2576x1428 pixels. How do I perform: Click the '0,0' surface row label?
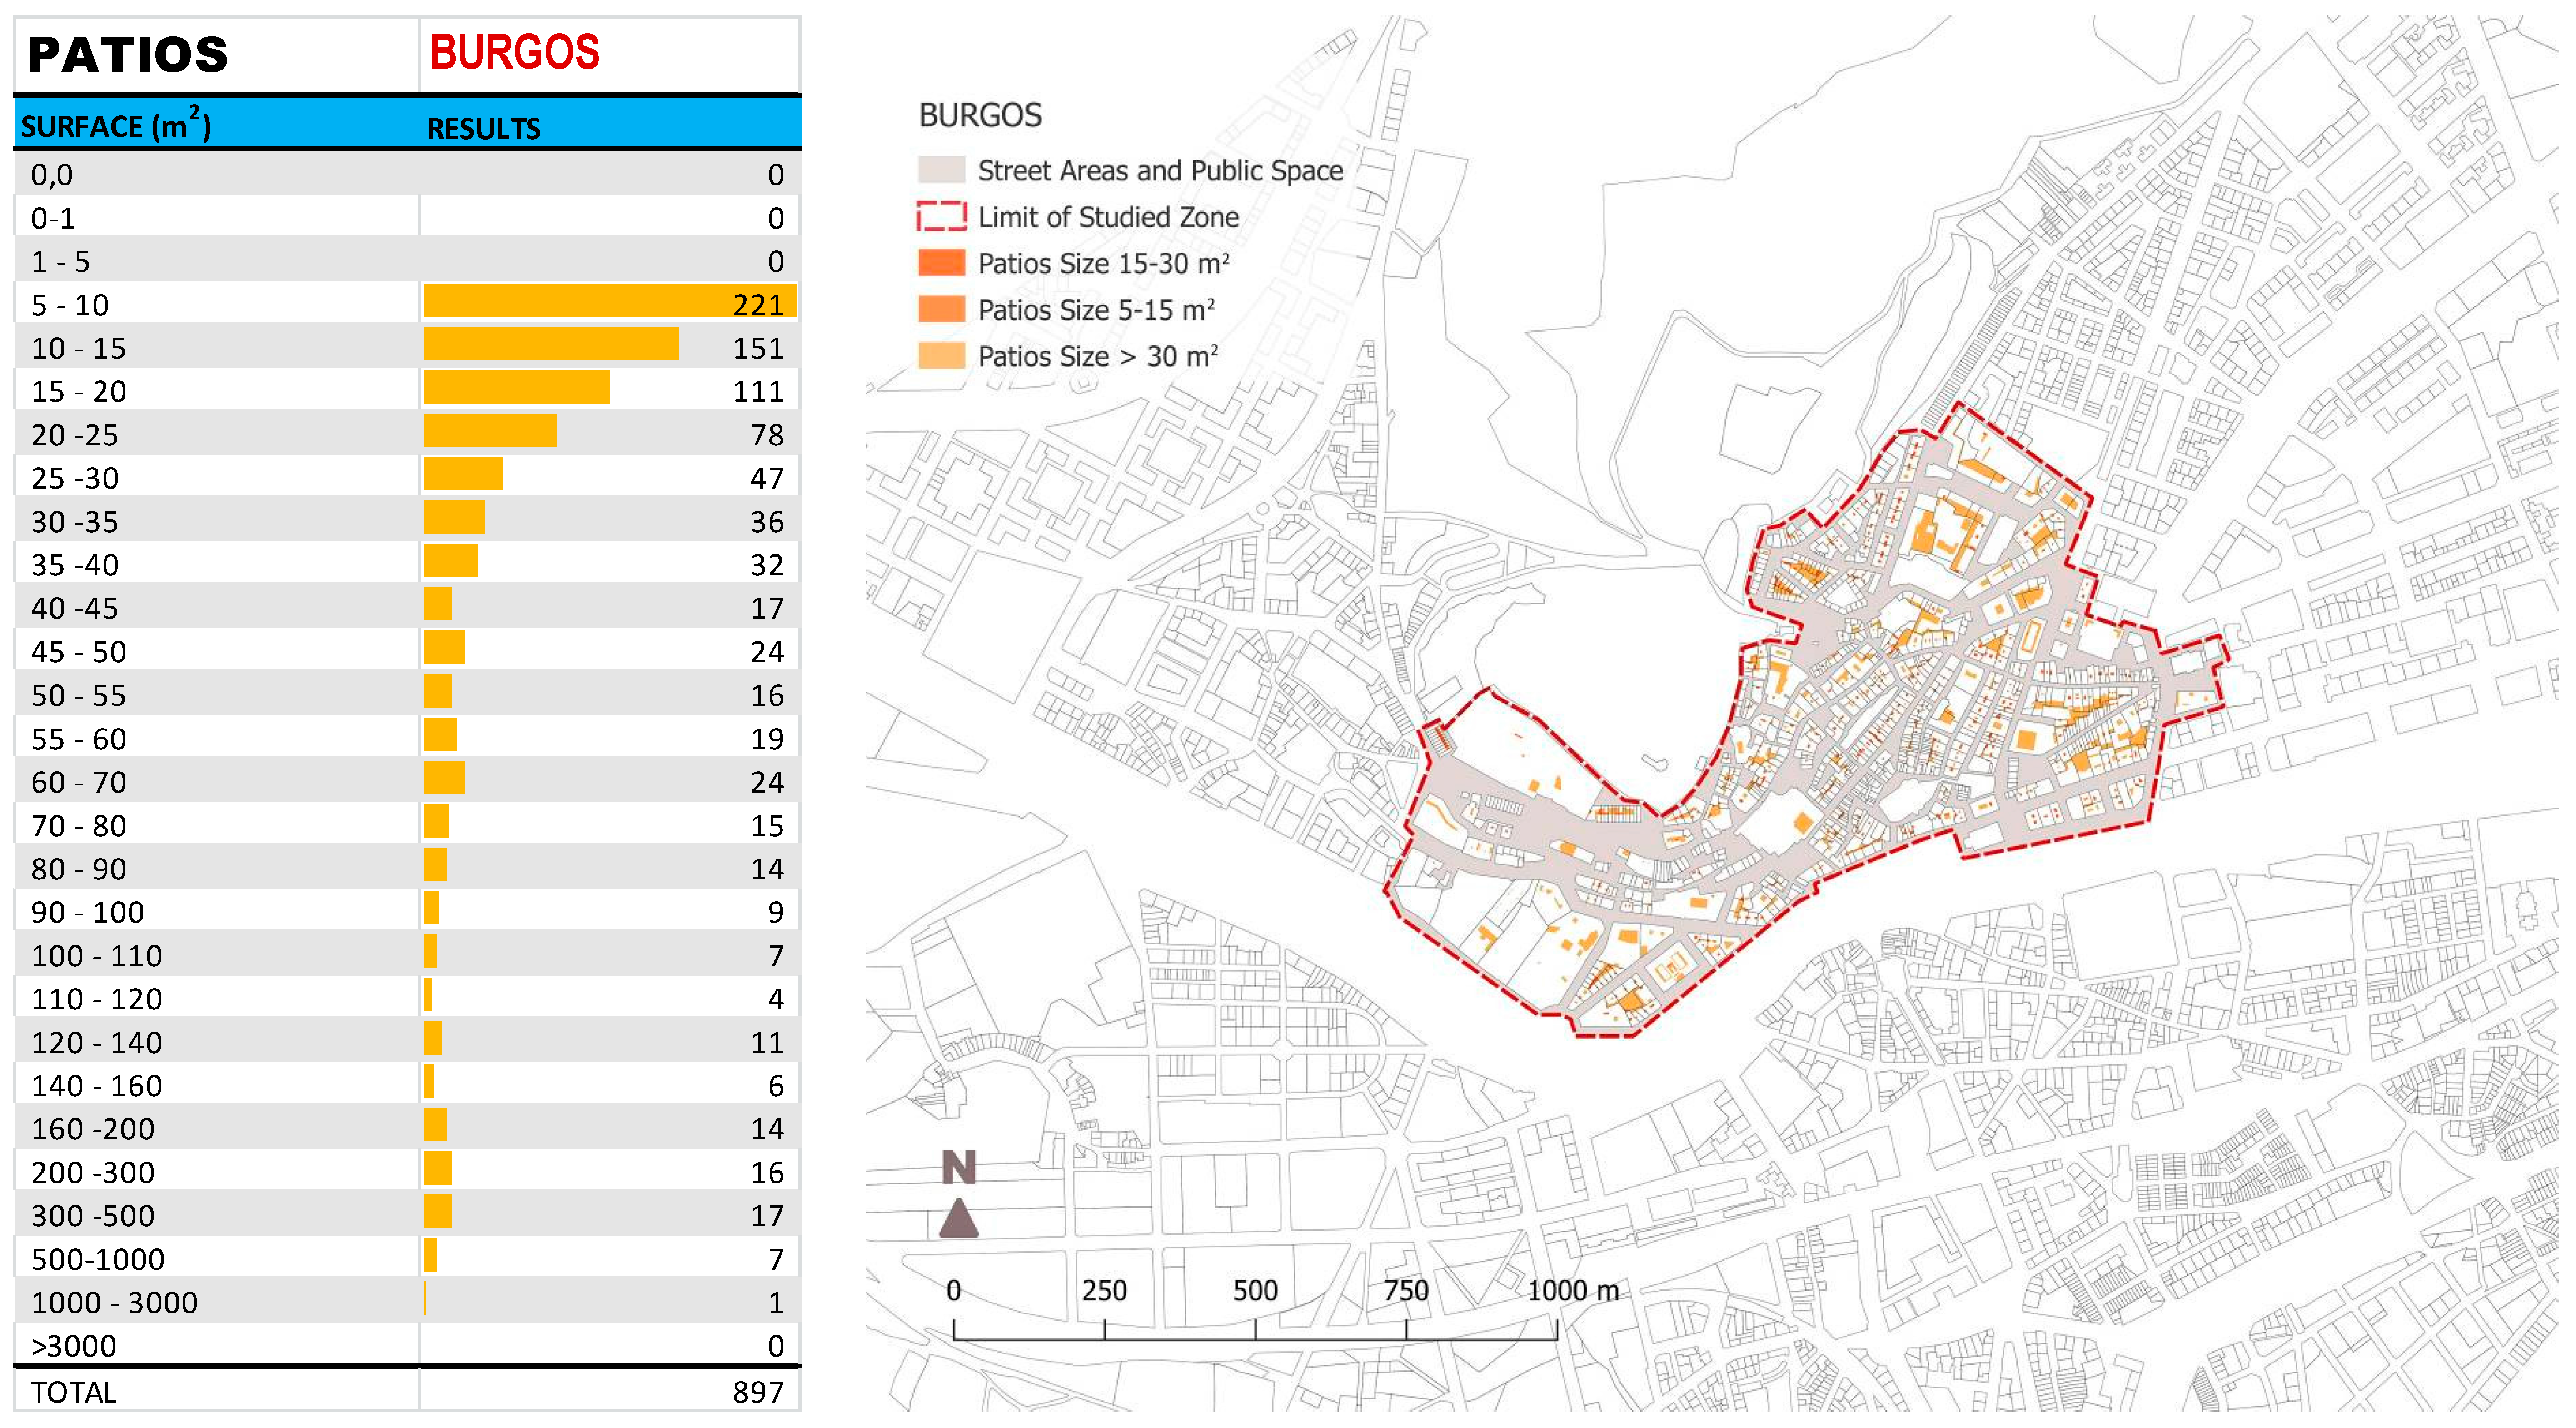(x=51, y=175)
